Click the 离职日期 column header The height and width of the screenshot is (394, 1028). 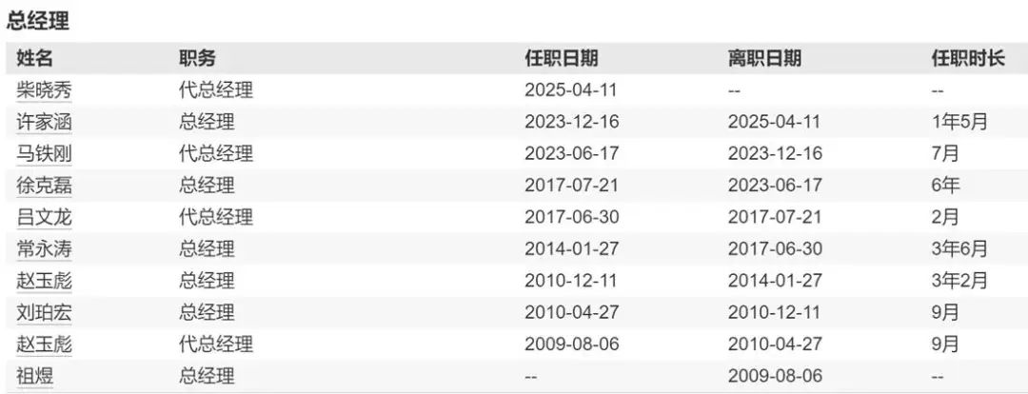pos(764,58)
